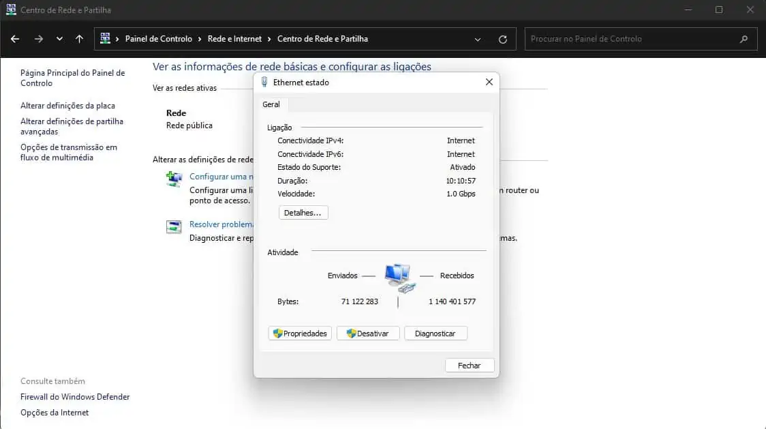Click Desativar to disable the adapter
The width and height of the screenshot is (766, 429).
(367, 333)
